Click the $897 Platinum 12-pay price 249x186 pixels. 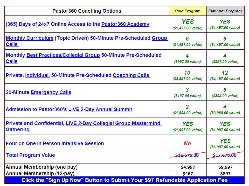(x=225, y=174)
